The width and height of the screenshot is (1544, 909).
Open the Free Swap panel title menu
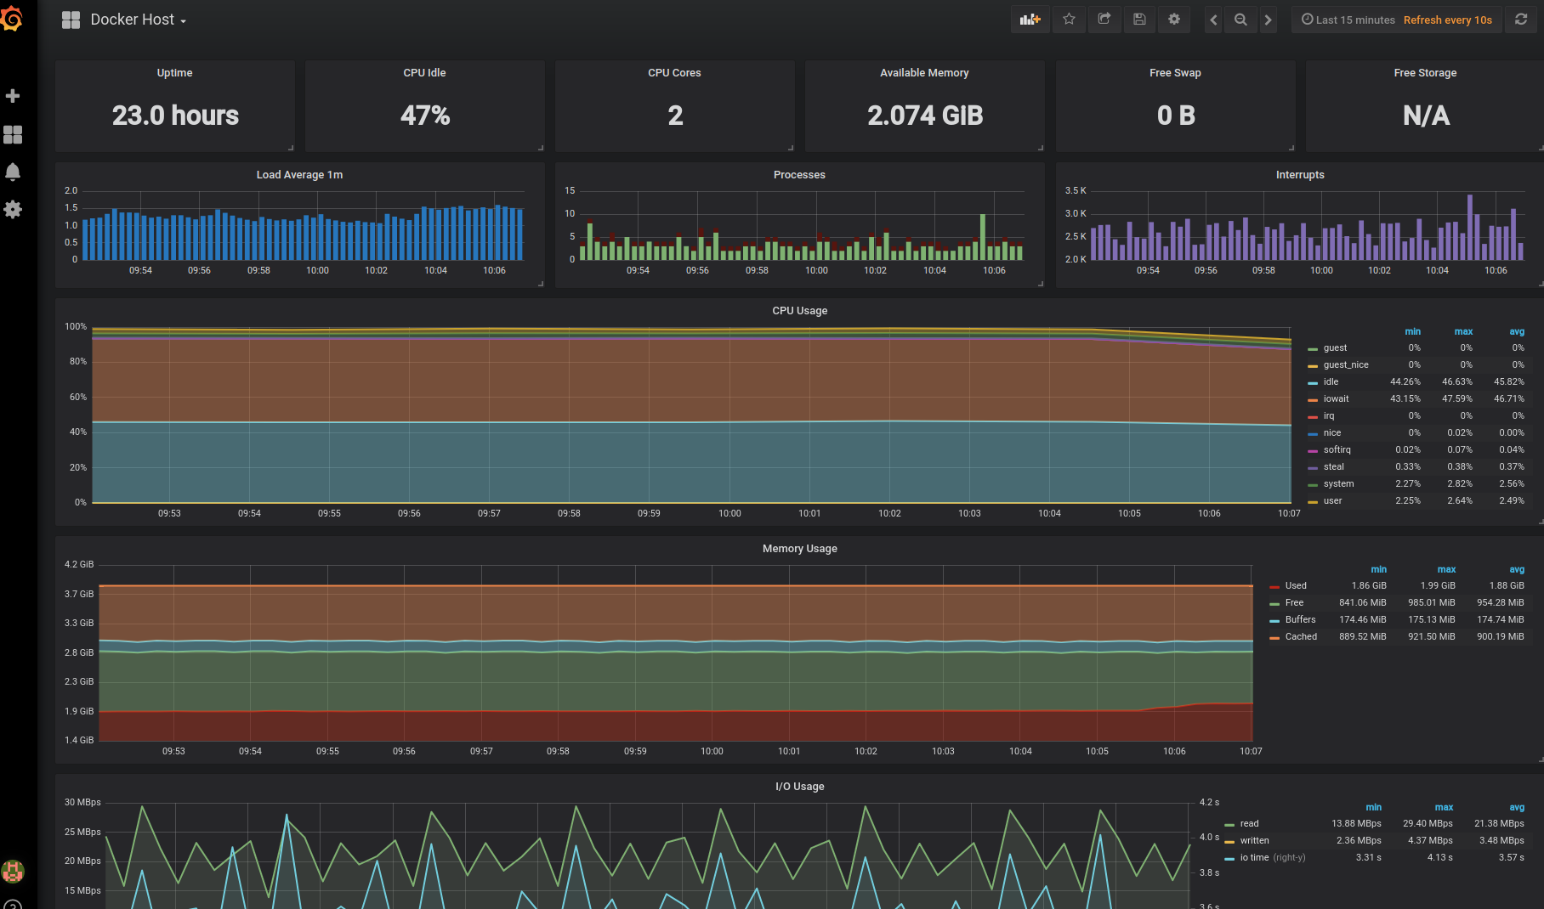[x=1175, y=73]
